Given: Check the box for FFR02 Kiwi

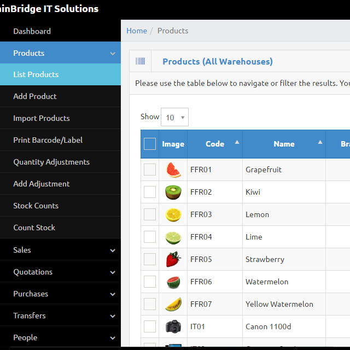Looking at the screenshot, I should (x=150, y=192).
